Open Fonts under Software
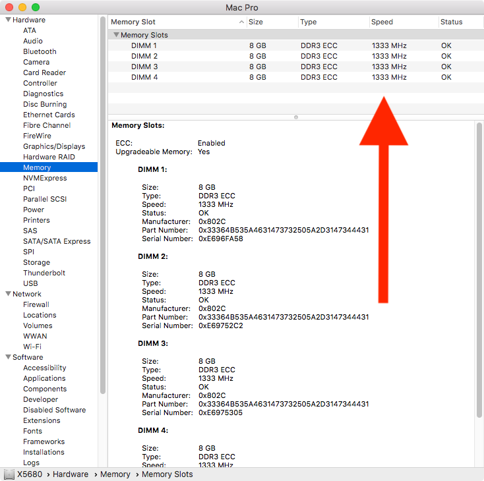Image resolution: width=484 pixels, height=481 pixels. pyautogui.click(x=33, y=431)
